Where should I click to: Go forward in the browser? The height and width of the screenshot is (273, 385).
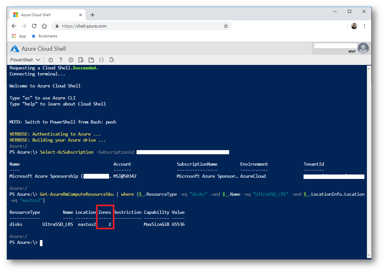24,26
